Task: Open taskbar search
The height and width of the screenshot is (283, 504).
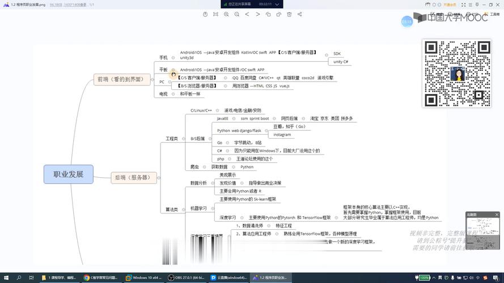Action: pyautogui.click(x=19, y=277)
